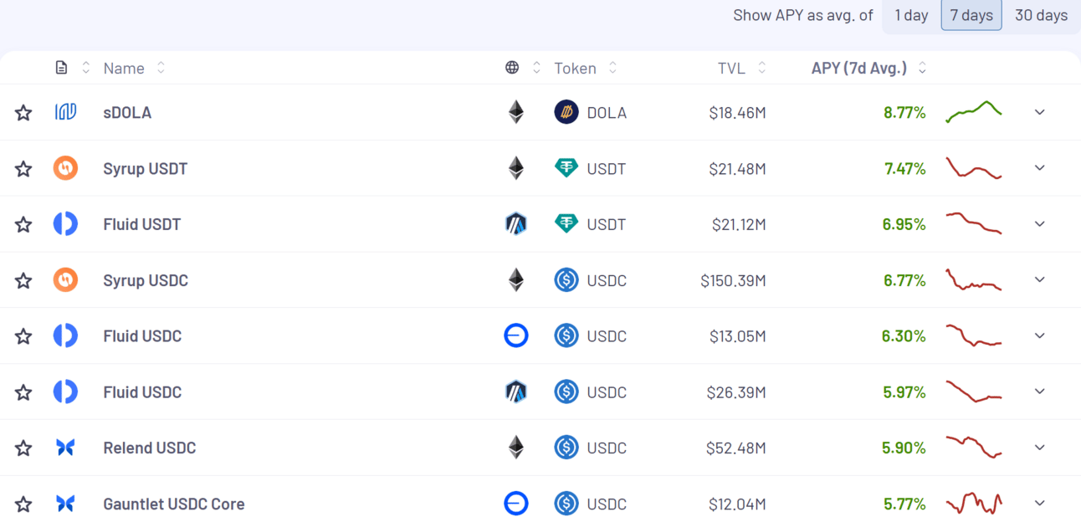
Task: Click the globe network column icon
Action: (512, 68)
